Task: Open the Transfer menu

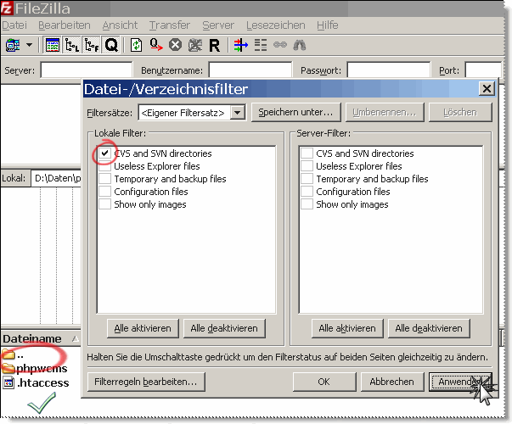Action: 170,25
